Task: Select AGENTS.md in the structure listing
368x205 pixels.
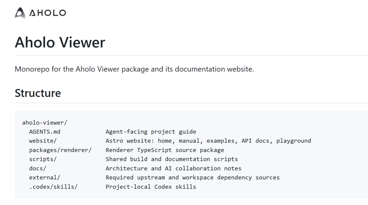Action: tap(45, 132)
